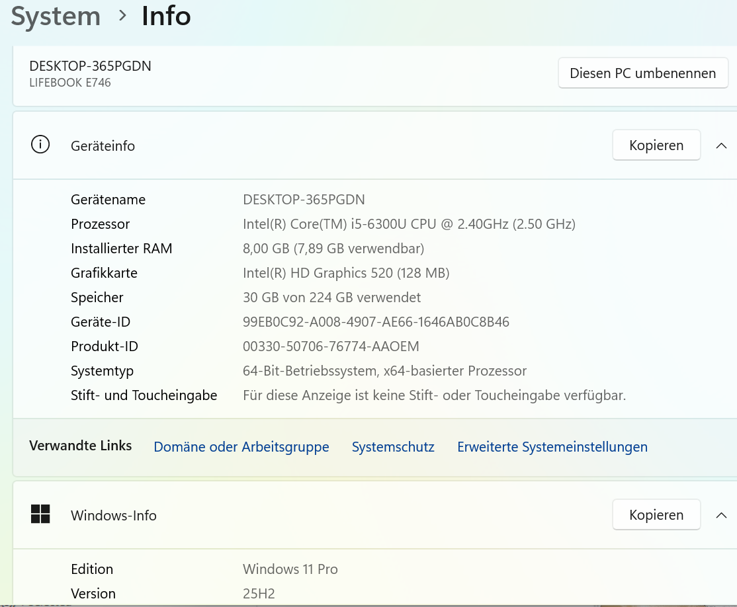Select 30 GB von 224 GB verwendet
Screen dimensions: 737x607
[331, 298]
